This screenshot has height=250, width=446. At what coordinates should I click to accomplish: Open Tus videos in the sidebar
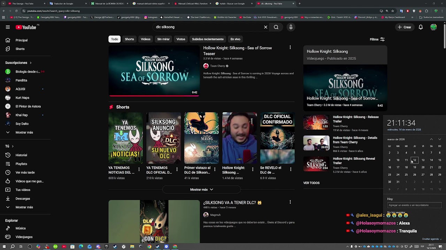24,190
